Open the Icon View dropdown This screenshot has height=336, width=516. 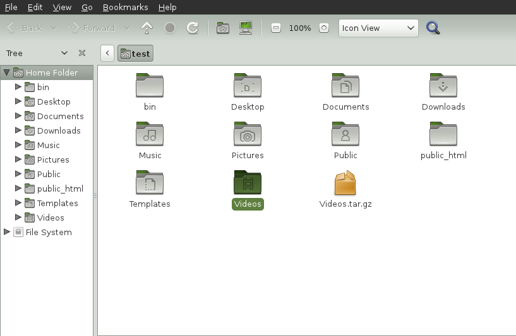point(378,28)
